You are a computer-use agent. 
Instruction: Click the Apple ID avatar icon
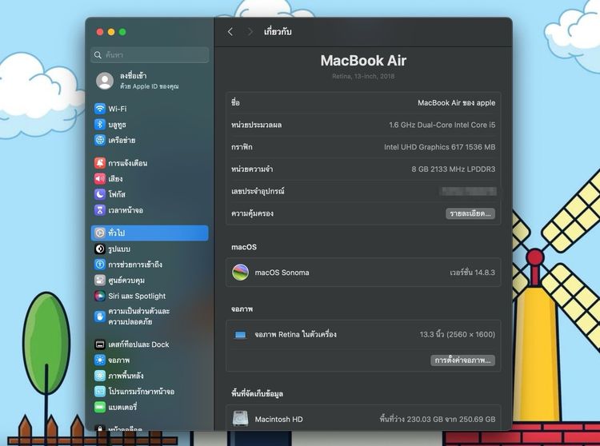(105, 81)
